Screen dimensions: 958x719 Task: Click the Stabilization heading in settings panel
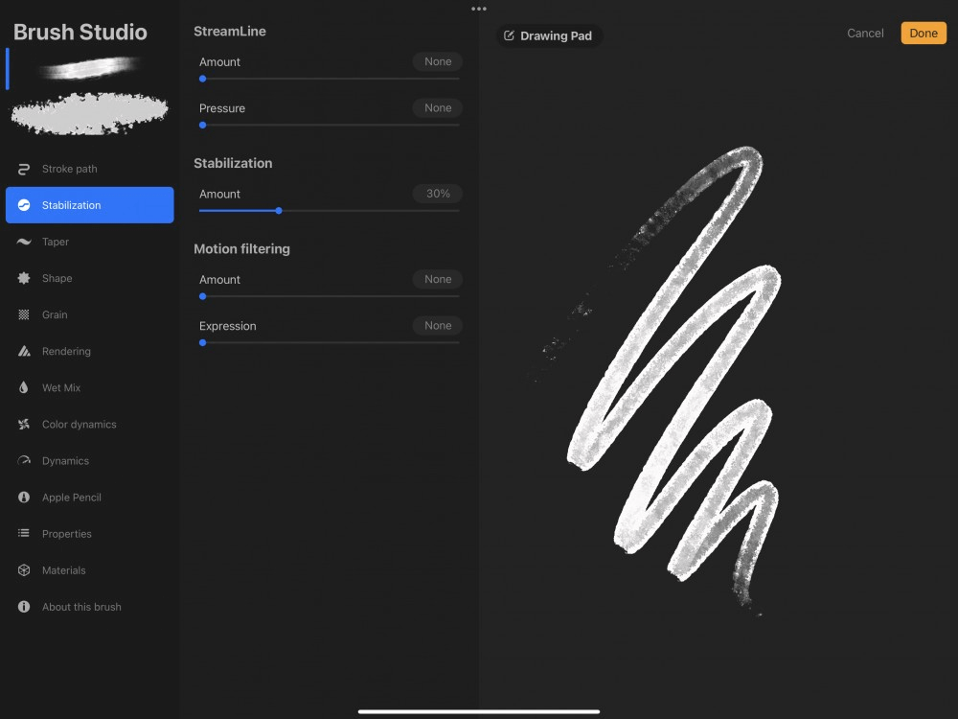tap(233, 163)
